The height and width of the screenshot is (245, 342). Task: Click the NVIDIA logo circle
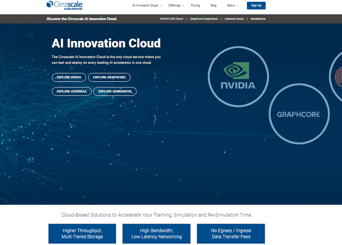238,76
